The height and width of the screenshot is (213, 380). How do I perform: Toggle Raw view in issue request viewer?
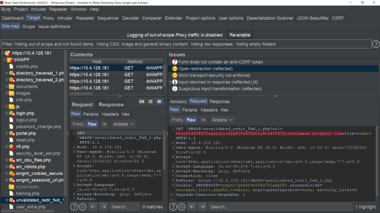coord(191,120)
